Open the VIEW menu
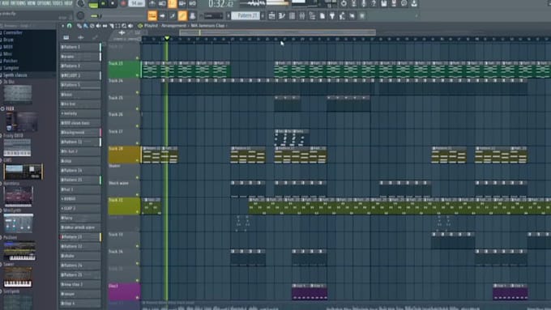 [32, 2]
